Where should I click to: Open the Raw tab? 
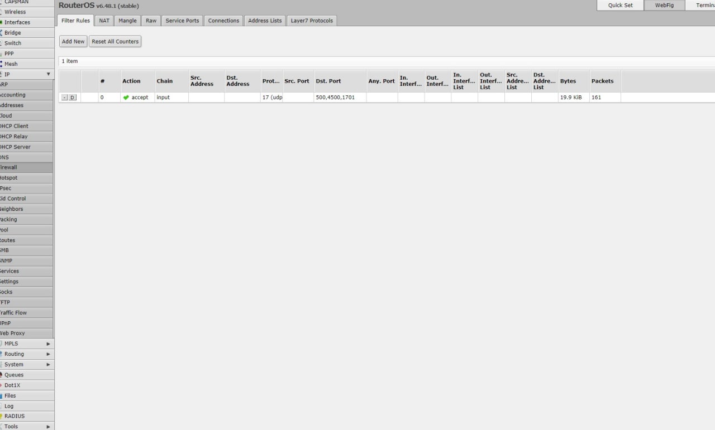[x=151, y=21]
